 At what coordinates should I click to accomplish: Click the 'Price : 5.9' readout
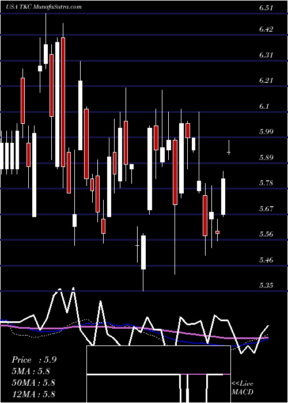(34, 360)
